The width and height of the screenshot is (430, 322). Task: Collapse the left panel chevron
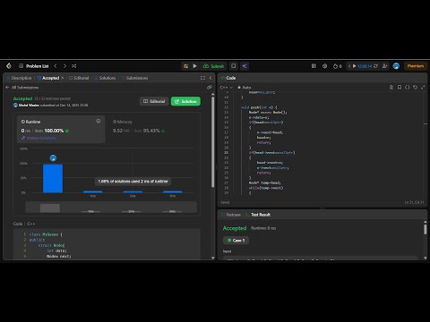click(211, 78)
